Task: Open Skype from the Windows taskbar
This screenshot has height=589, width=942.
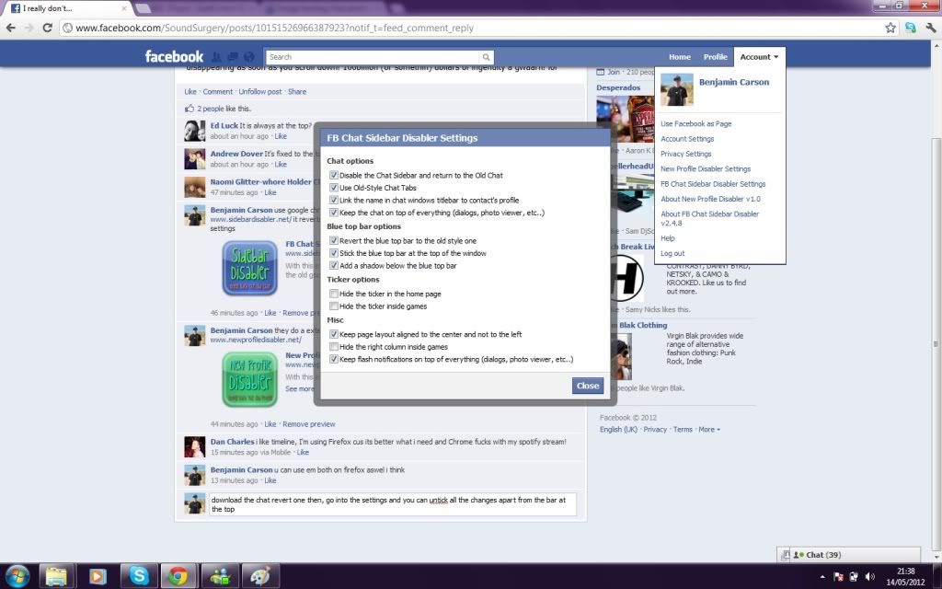Action: [138, 576]
